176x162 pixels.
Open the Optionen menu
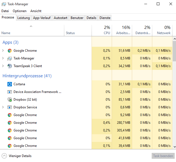pos(20,11)
